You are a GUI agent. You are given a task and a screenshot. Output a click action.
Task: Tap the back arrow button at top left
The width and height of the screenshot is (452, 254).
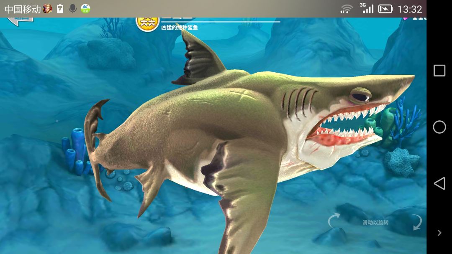pos(20,21)
